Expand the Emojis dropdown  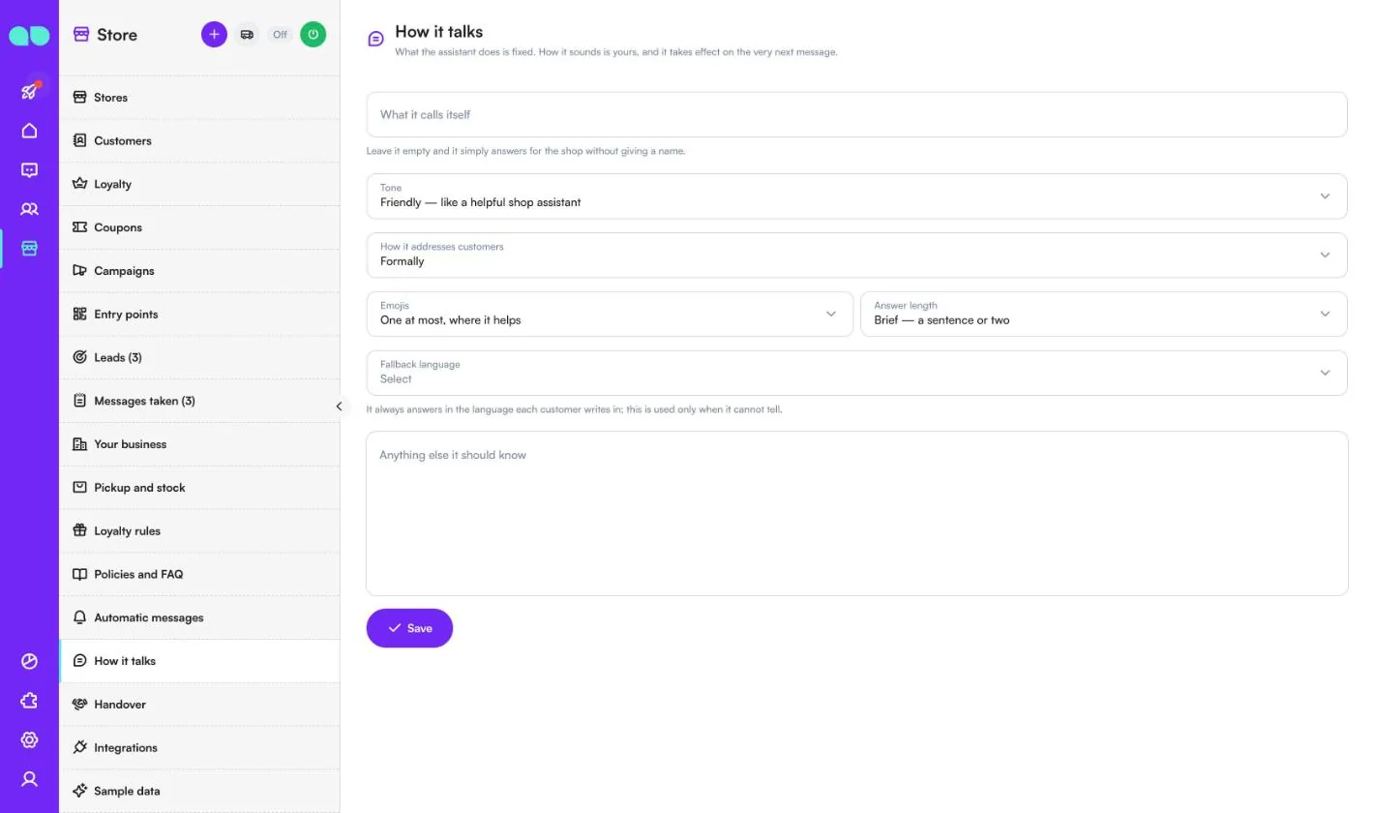(610, 315)
